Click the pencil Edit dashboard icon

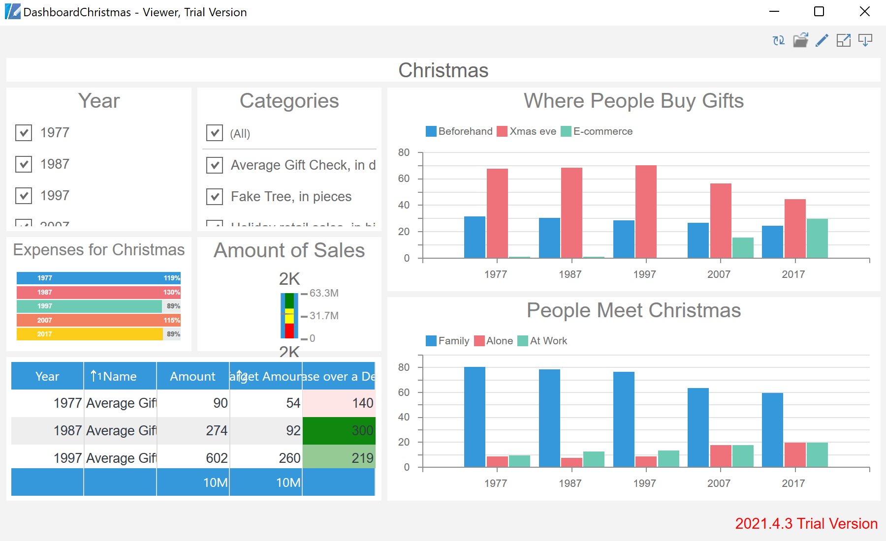[822, 40]
